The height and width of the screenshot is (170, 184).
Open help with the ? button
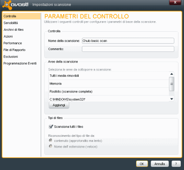pyautogui.click(x=176, y=164)
